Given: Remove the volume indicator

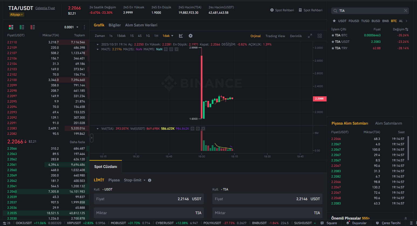Looking at the screenshot, I should point(203,129).
